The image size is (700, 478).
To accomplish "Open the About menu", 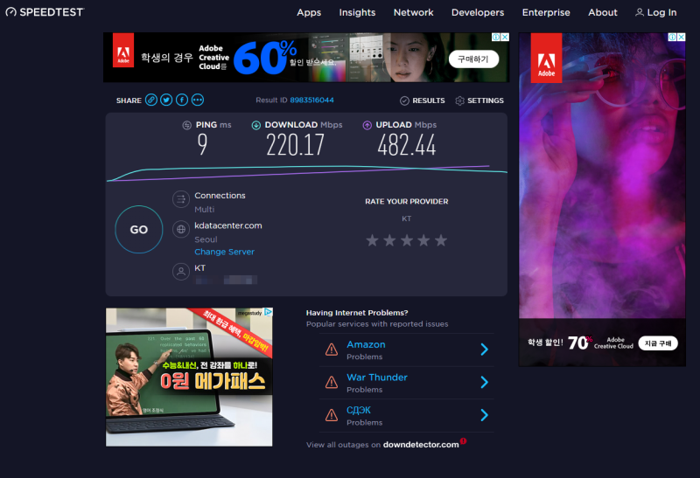I will point(603,12).
